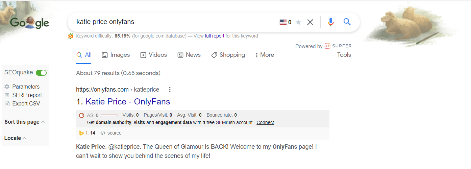Switch to Shopping tab

pyautogui.click(x=228, y=55)
